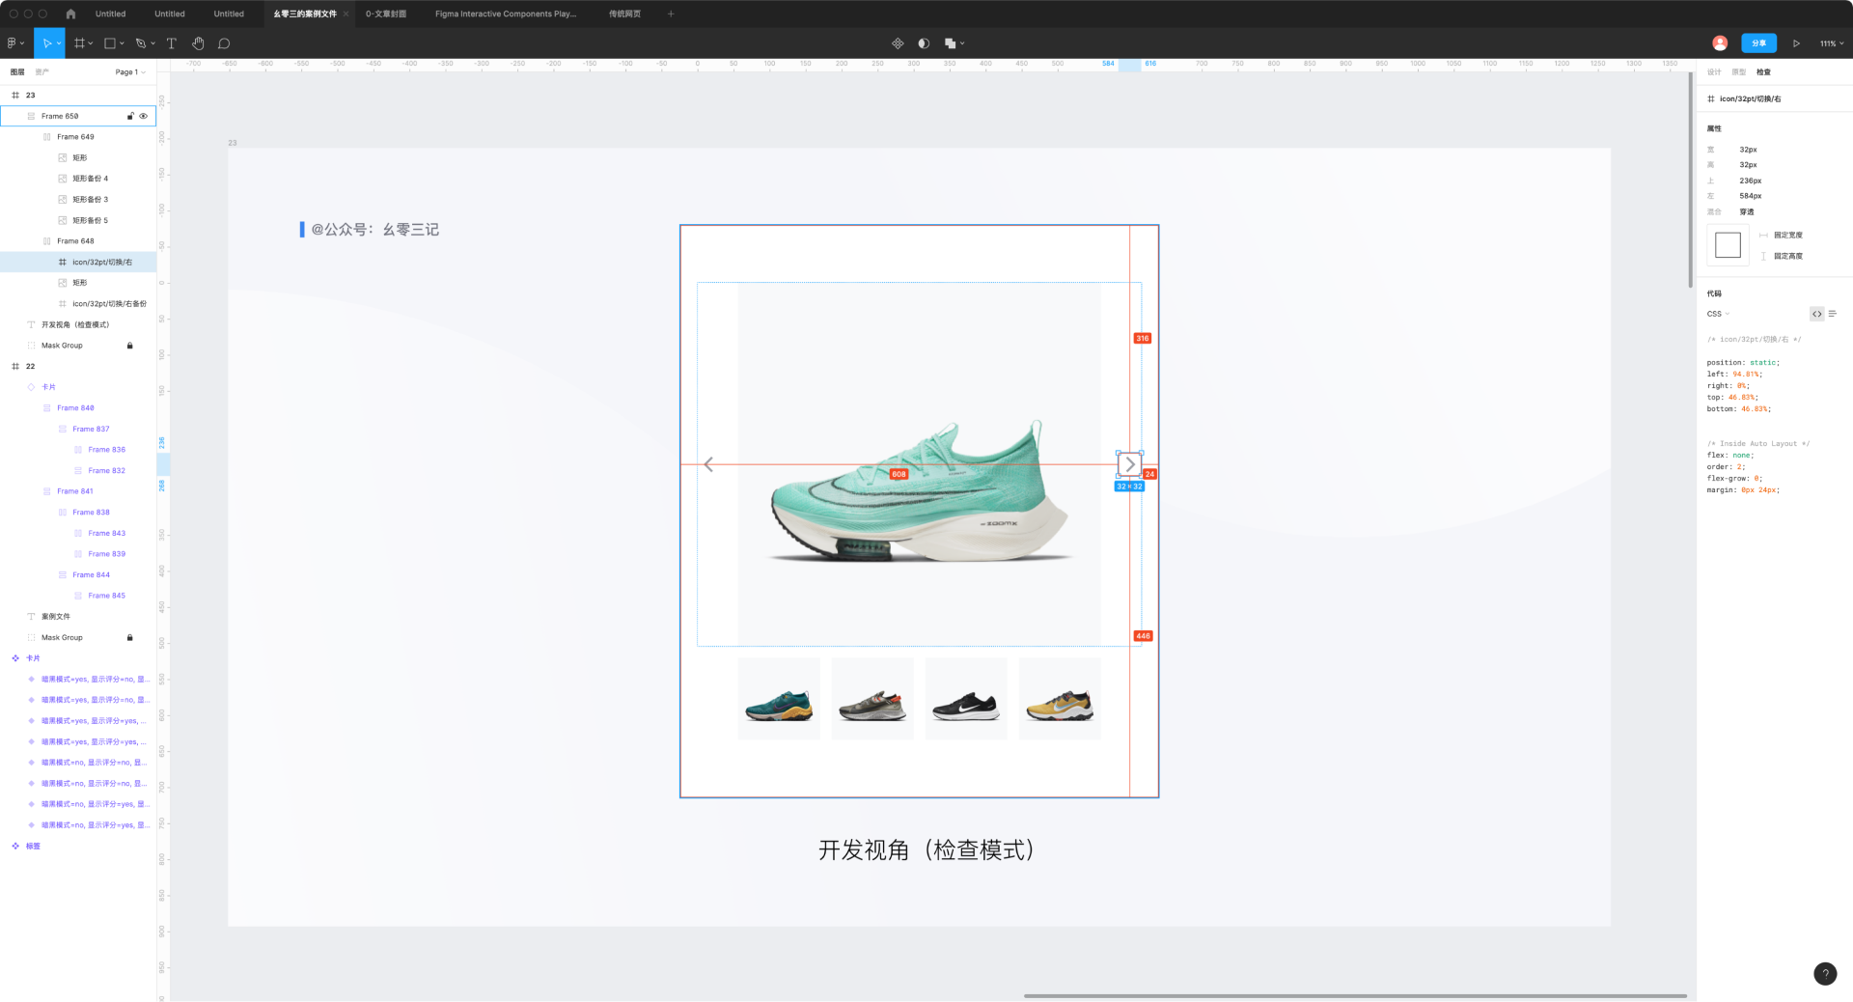
Task: Open the Figma main menu
Action: (12, 43)
